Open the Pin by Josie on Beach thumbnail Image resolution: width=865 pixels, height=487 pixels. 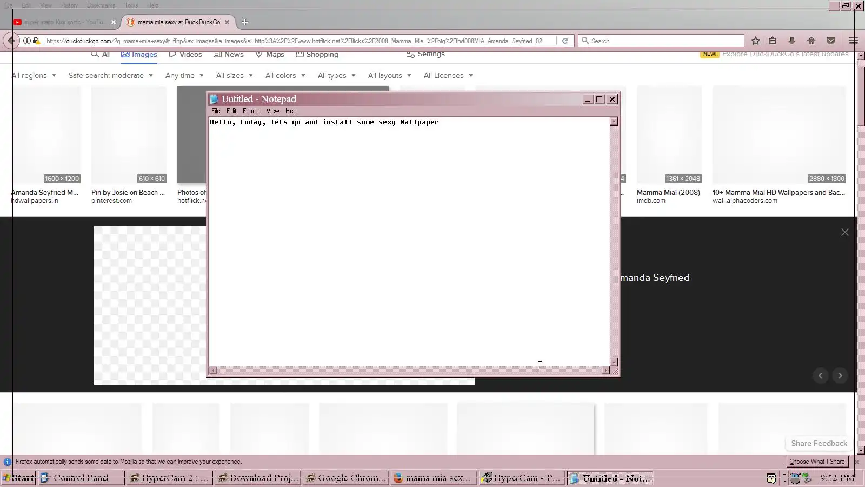(129, 135)
